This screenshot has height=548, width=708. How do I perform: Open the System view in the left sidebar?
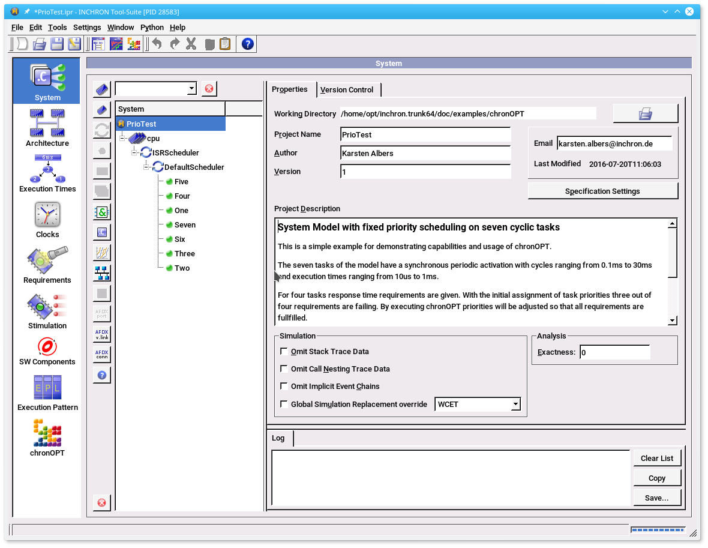coord(47,81)
